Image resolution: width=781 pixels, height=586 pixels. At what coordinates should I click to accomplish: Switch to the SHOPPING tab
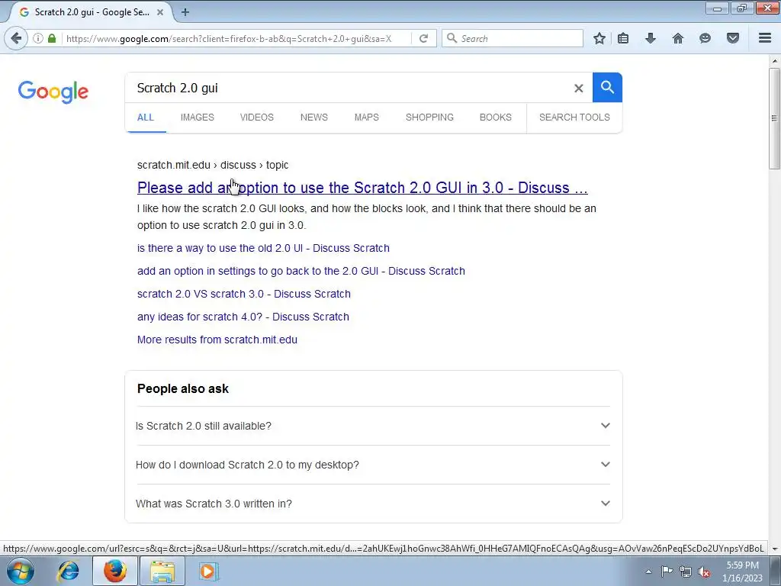[429, 118]
